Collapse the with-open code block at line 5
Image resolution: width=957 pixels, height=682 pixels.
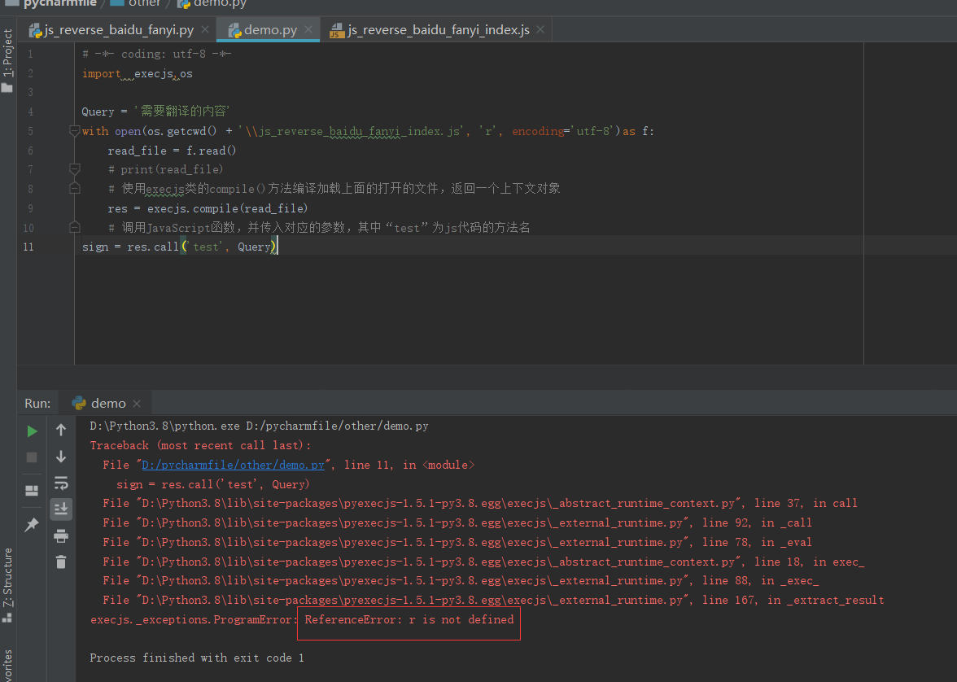click(74, 130)
